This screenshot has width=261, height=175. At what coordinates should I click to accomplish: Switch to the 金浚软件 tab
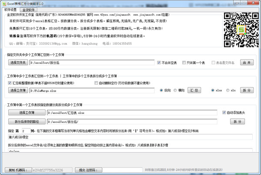point(28,10)
